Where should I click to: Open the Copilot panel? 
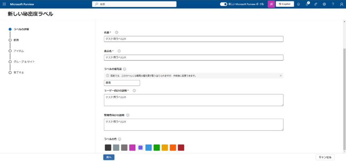(284, 4)
